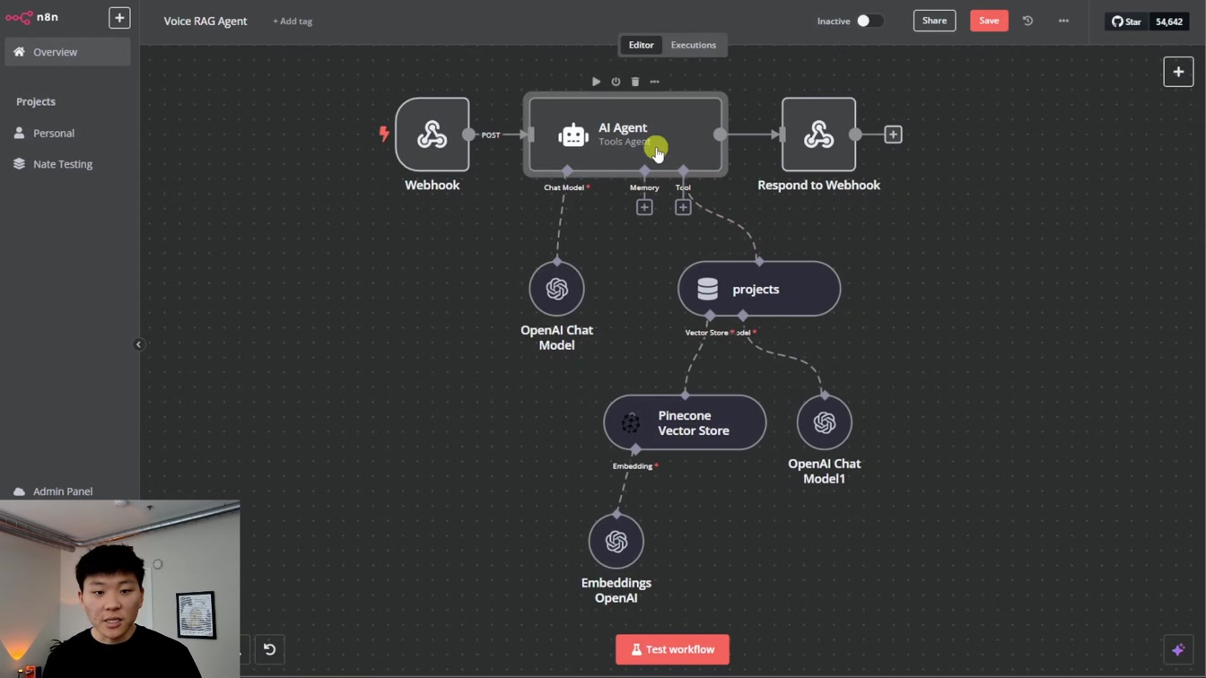Delete the AI Agent node
The image size is (1206, 678).
(x=635, y=82)
